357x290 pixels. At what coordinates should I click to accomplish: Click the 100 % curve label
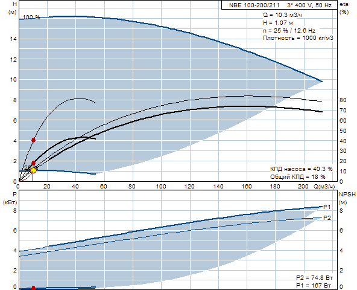point(31,18)
